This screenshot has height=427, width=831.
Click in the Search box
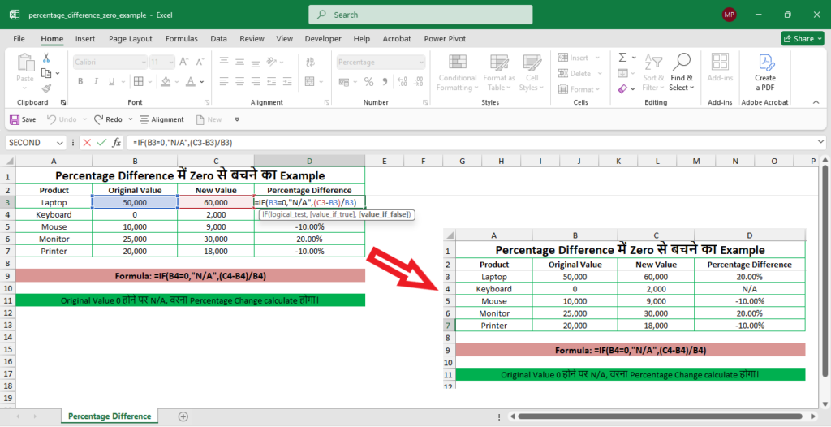(x=421, y=15)
